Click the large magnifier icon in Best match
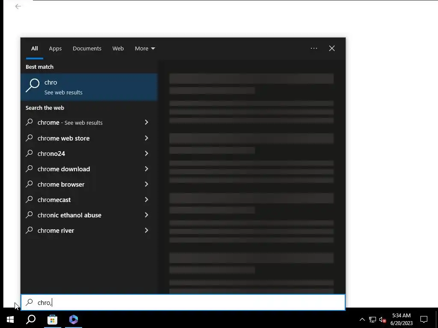The image size is (438, 328). click(33, 85)
